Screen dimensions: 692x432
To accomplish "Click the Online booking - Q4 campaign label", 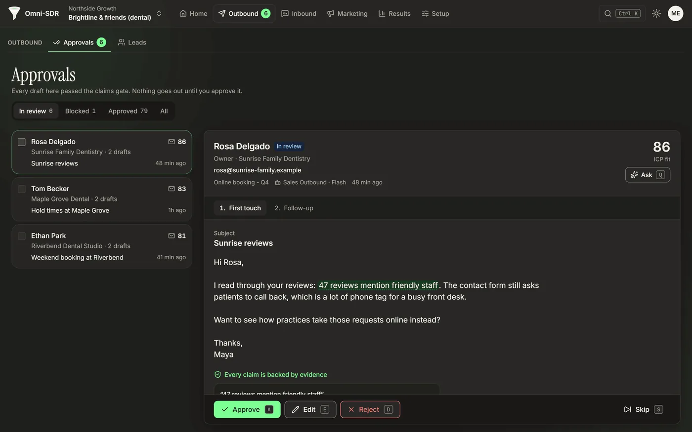I will (241, 182).
